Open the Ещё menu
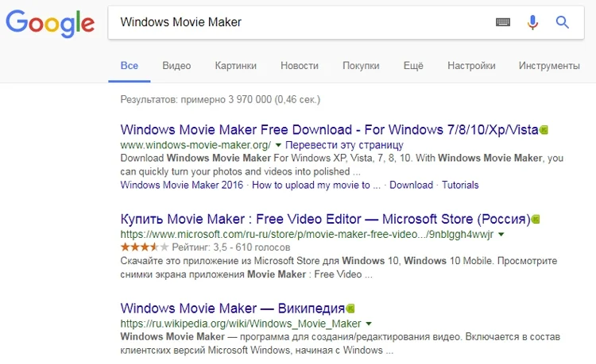Screen dimensions: 596x364 point(413,66)
